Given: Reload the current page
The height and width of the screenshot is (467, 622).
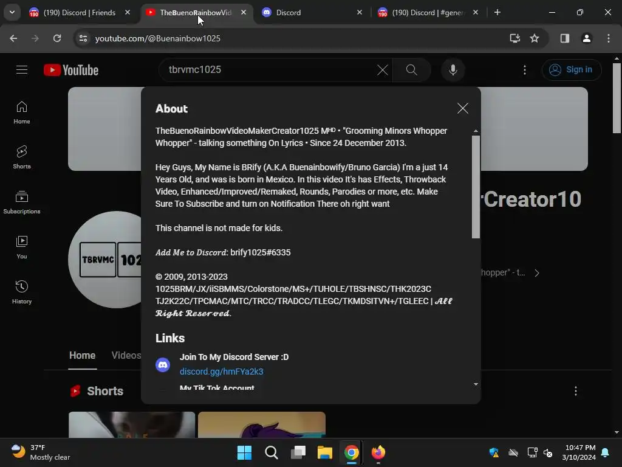Looking at the screenshot, I should tap(57, 38).
